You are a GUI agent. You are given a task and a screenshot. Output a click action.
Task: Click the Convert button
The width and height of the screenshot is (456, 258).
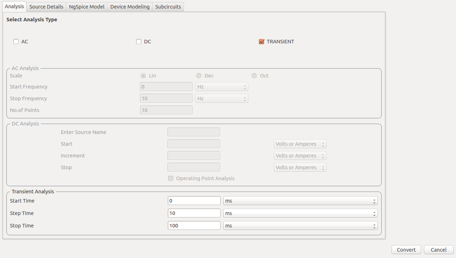(406, 250)
